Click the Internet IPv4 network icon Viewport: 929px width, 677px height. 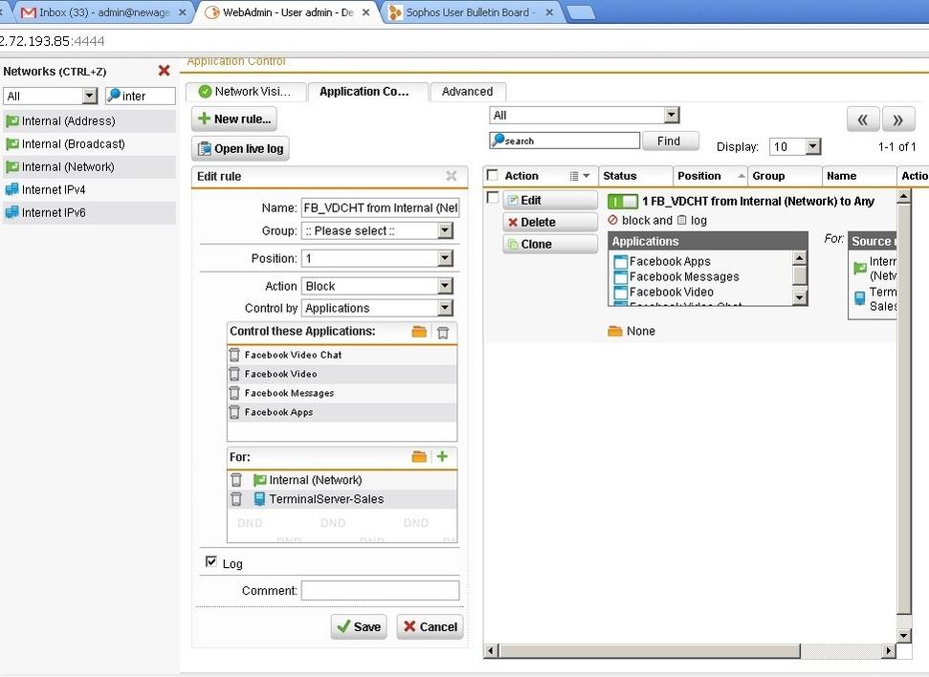coord(11,189)
